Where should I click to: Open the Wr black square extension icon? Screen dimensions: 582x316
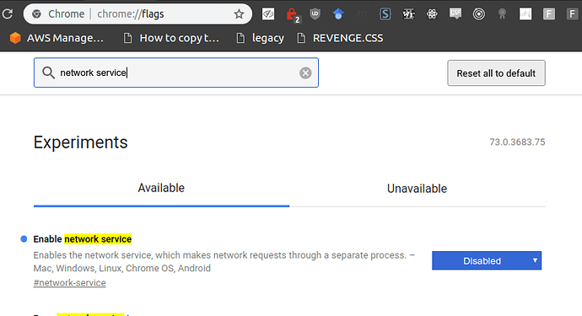[x=408, y=14]
